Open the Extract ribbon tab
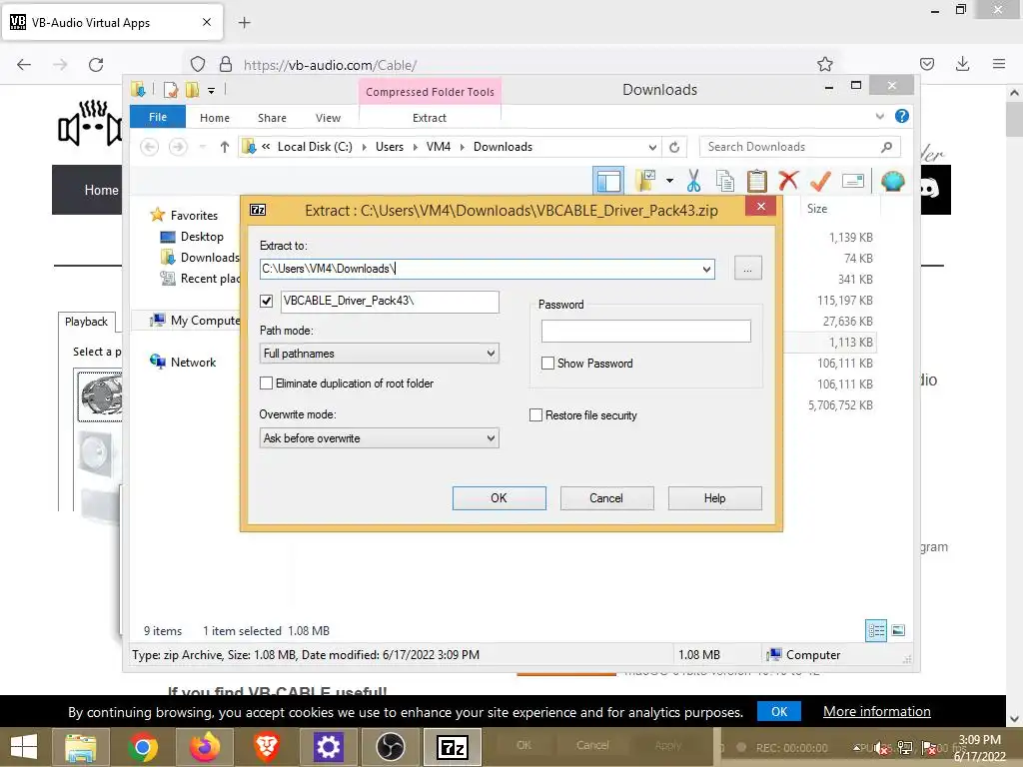The image size is (1023, 767). coord(430,118)
